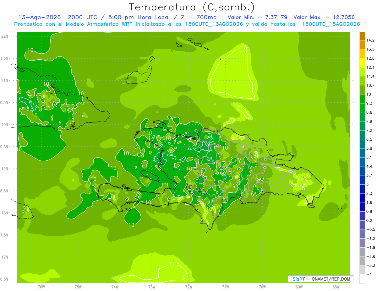This screenshot has width=377, height=291.
Task: Click the '11.5' contour label north of Hispaniola
Action: pos(242,48)
